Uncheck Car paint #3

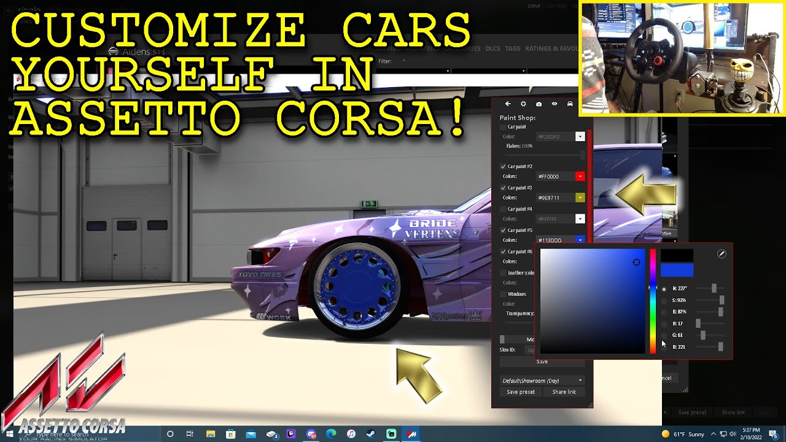click(504, 188)
